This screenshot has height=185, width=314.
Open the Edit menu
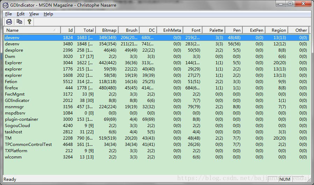point(21,14)
